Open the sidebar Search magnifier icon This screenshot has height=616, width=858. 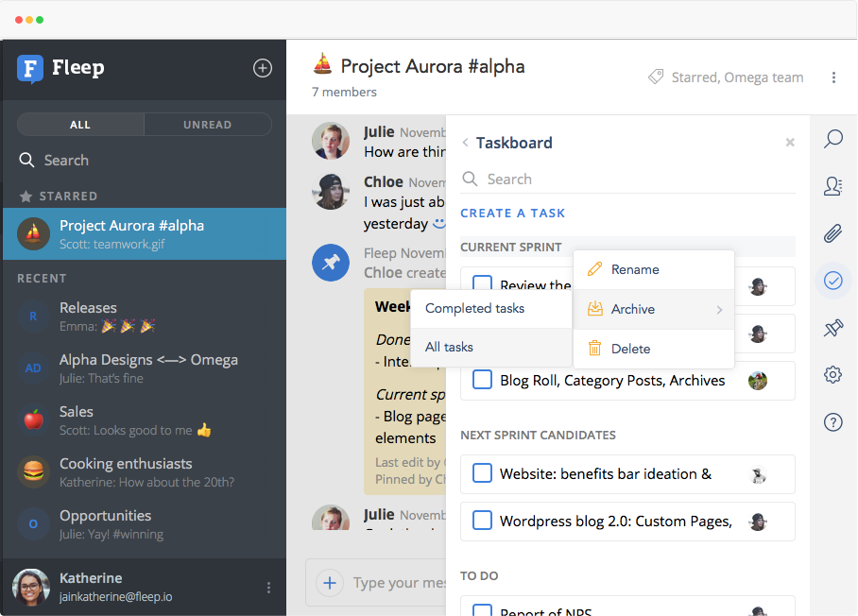[26, 160]
